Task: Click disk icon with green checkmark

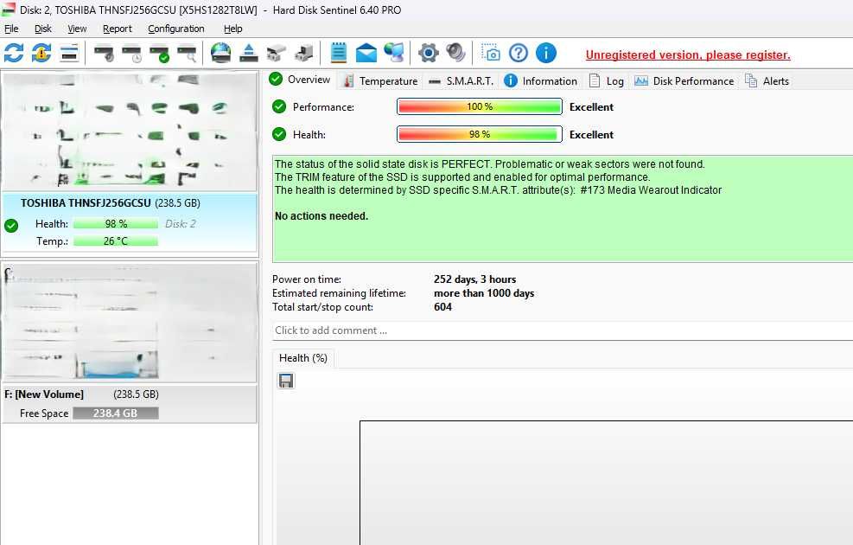Action: (x=159, y=53)
